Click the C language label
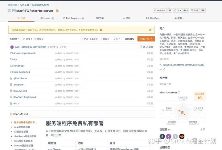 (x=164, y=69)
